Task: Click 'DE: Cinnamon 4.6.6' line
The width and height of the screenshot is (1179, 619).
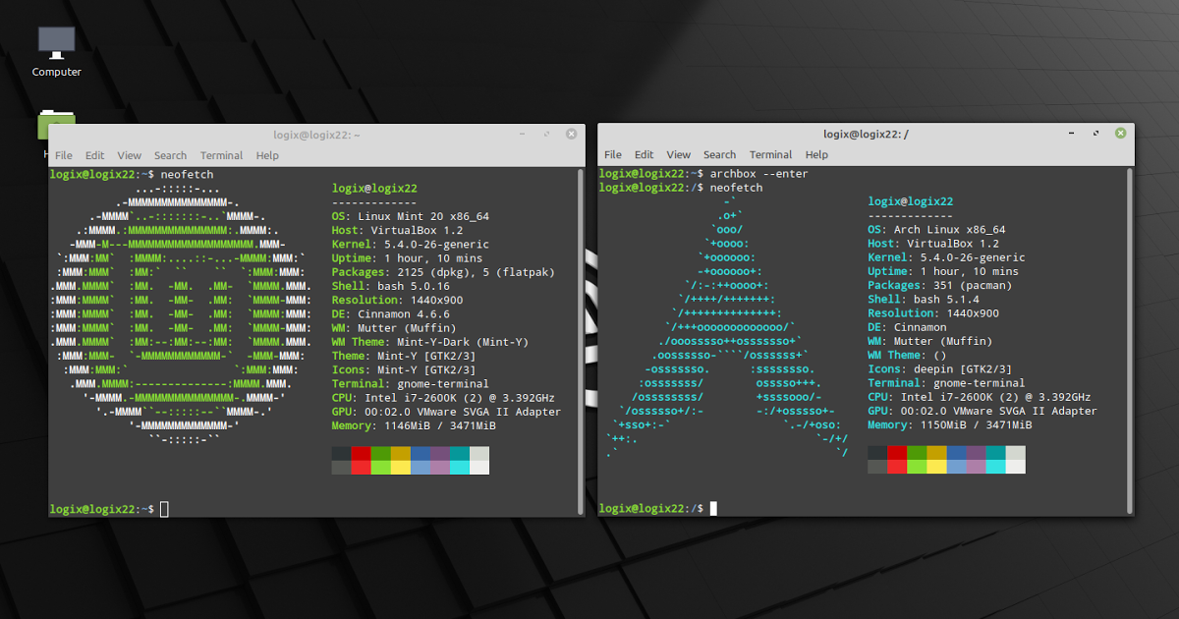Action: pyautogui.click(x=391, y=313)
